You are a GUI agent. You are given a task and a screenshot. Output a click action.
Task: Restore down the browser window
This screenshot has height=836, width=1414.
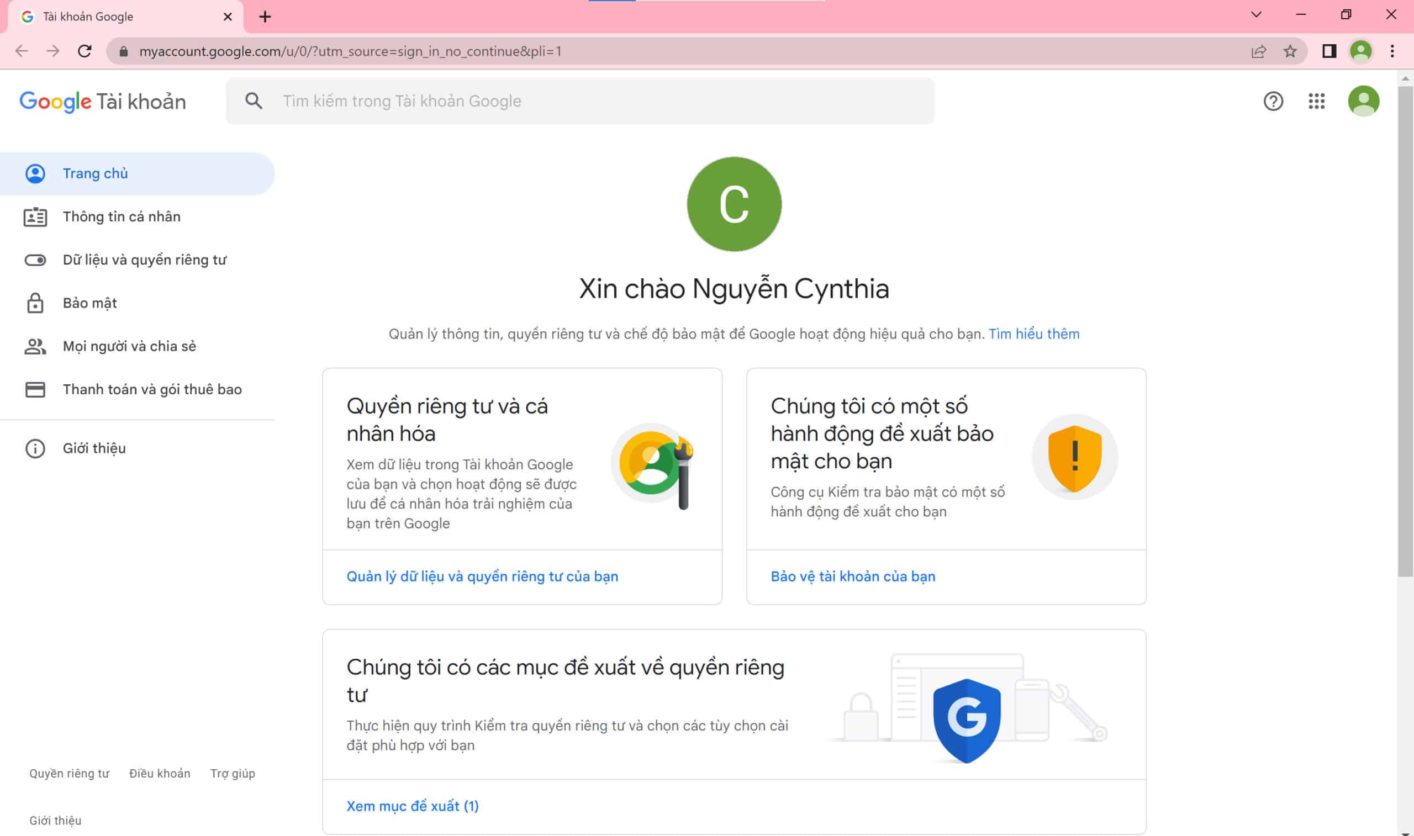point(1346,15)
